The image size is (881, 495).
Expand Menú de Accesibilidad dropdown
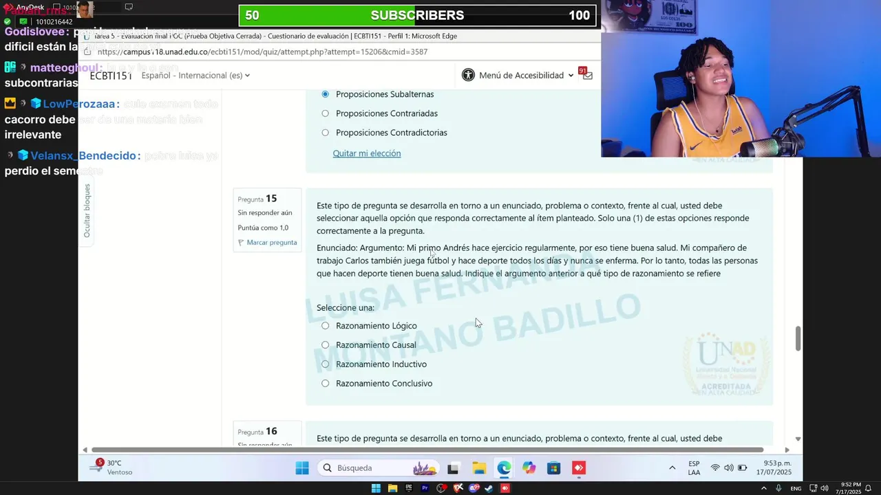click(x=527, y=76)
